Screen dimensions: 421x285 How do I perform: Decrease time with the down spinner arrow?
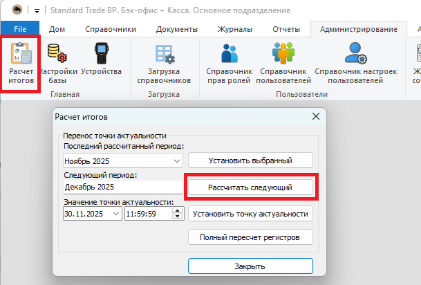pos(177,217)
